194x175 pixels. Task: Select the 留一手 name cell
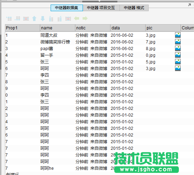click(58, 55)
